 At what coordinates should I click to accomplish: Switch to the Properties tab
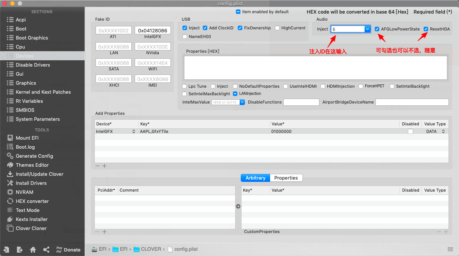[286, 178]
